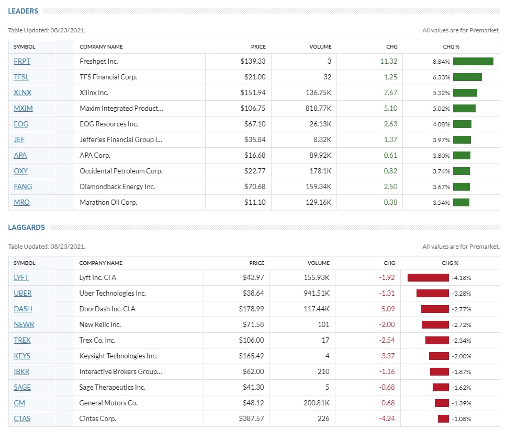Open the TREX symbol link
Screen dimensions: 506x432
coord(23,340)
